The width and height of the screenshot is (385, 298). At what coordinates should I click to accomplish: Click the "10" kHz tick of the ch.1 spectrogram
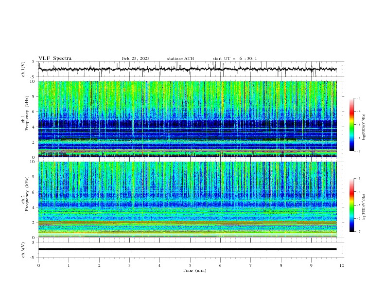click(x=33, y=81)
